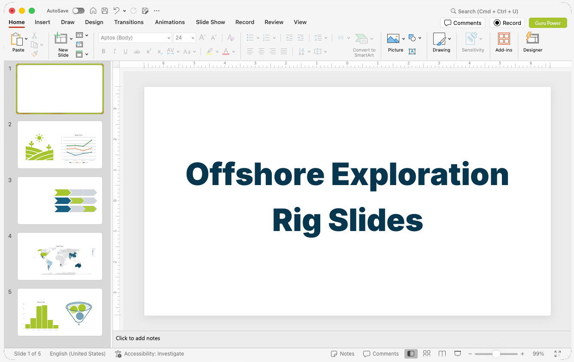
Task: Open the Animations tab
Action: [170, 22]
